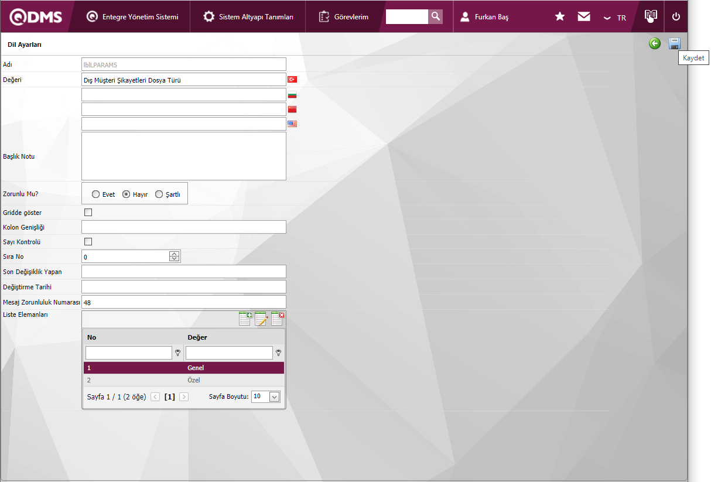Screen dimensions: 711x482
Task: Click the delete list element icon
Action: (278, 319)
